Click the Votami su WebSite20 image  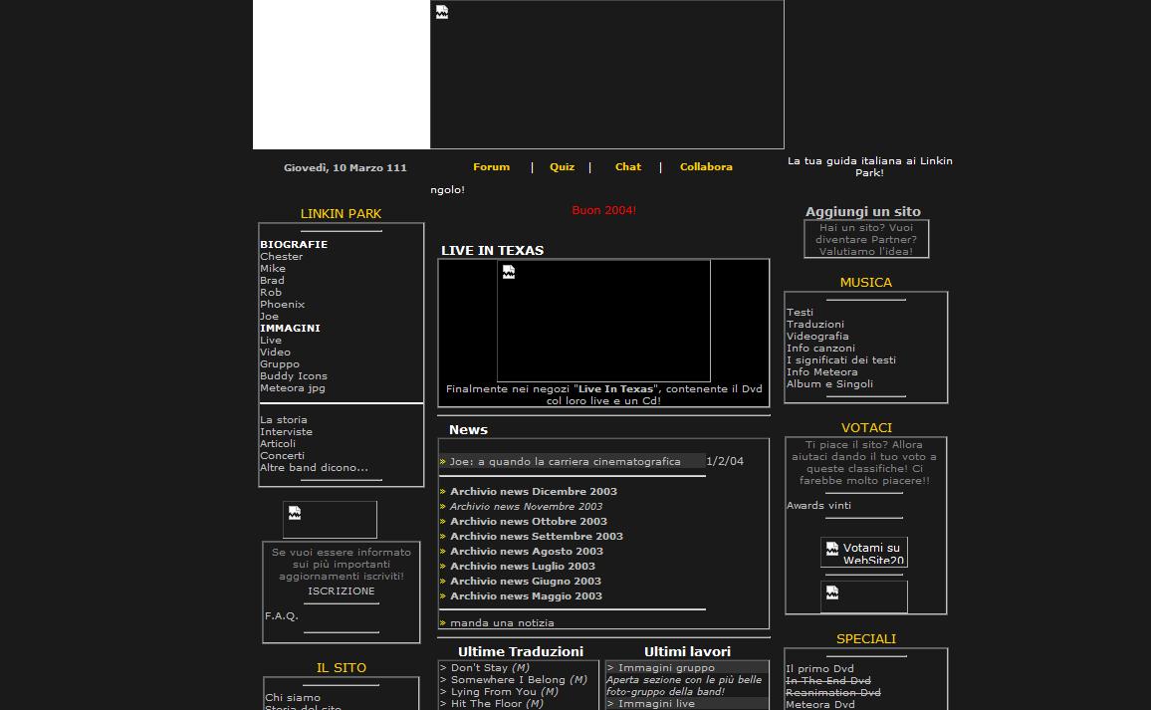click(x=863, y=553)
